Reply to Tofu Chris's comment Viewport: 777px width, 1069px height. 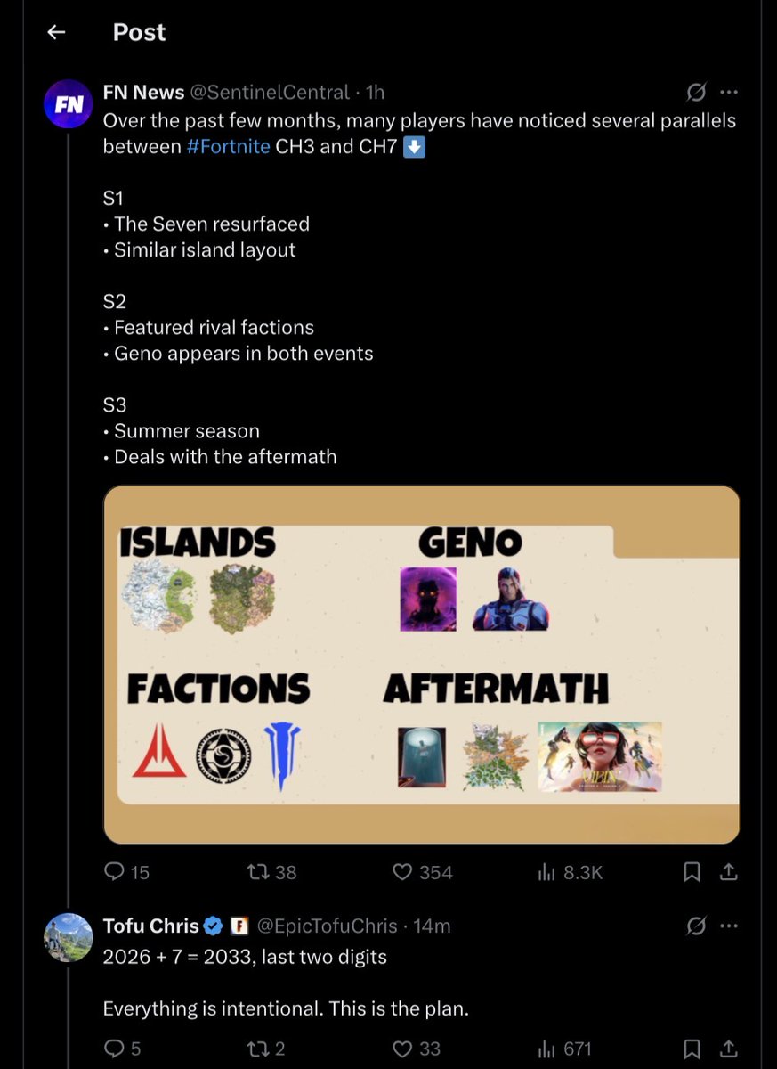click(x=122, y=1049)
